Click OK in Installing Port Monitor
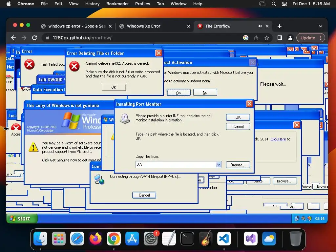This screenshot has height=252, width=336. coord(238,117)
